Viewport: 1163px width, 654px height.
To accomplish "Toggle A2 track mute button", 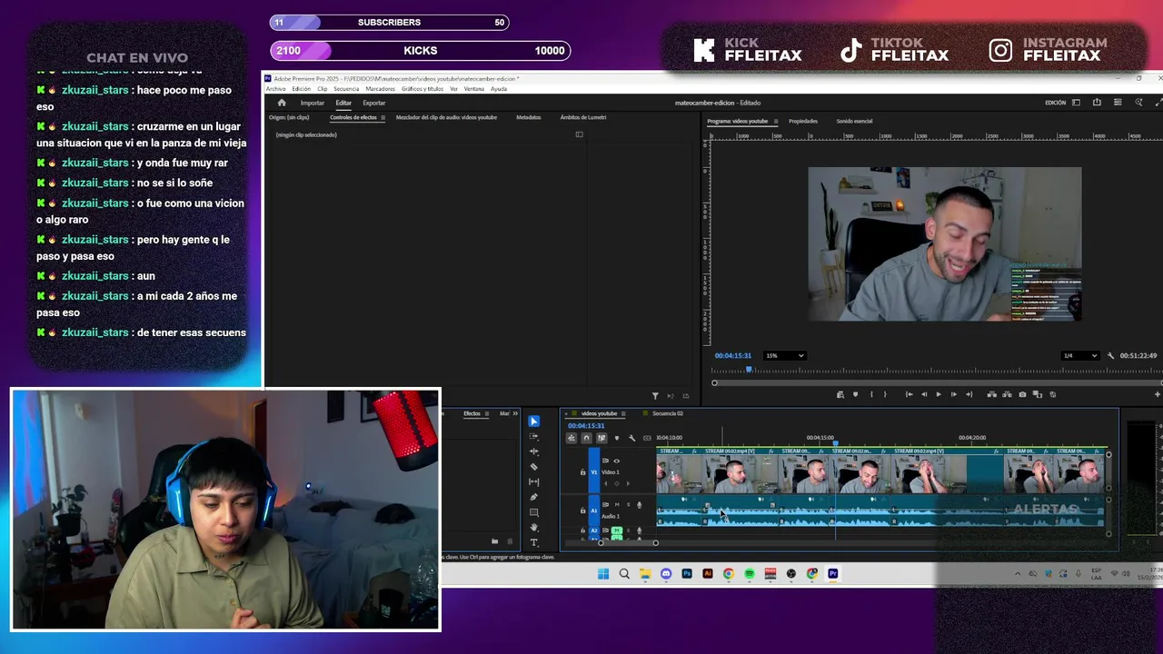I will pos(617,530).
